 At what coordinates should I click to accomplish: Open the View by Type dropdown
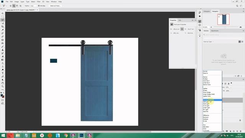pos(208,42)
